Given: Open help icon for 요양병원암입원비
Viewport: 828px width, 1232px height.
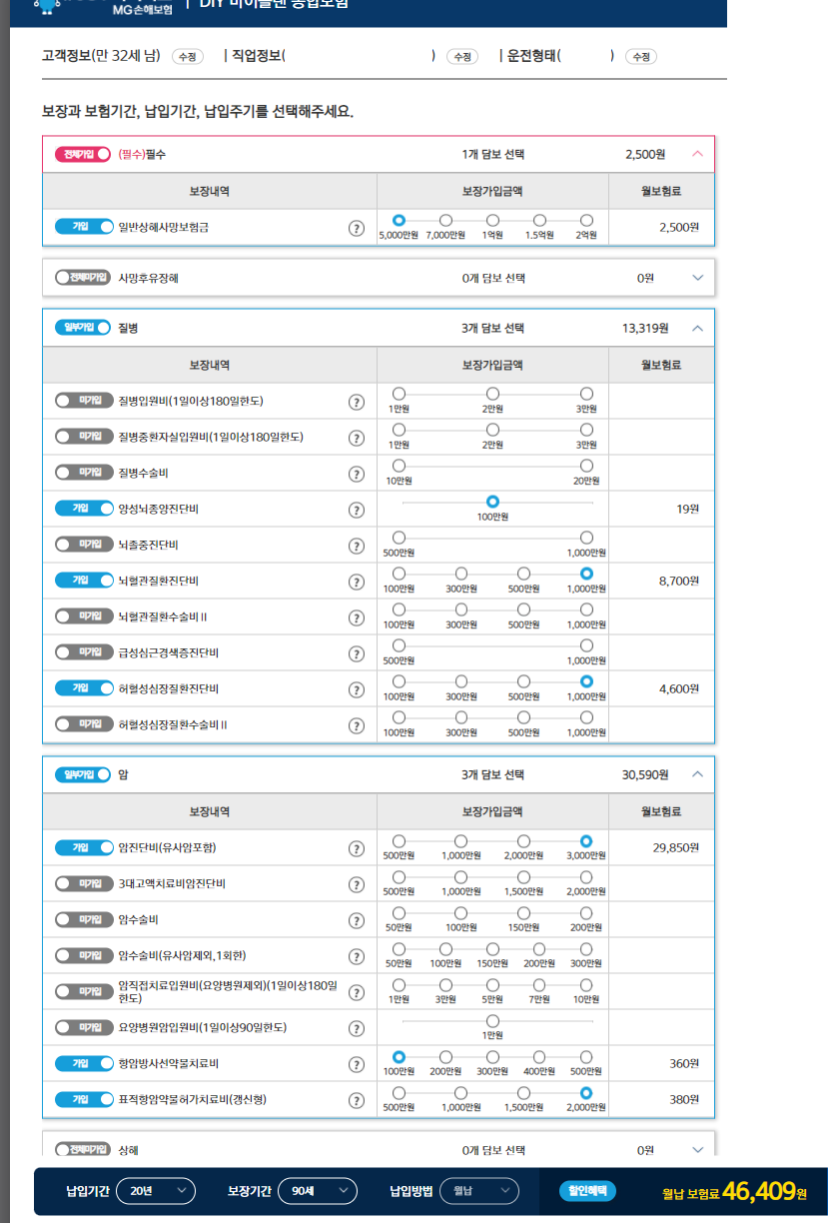Looking at the screenshot, I should [356, 1028].
